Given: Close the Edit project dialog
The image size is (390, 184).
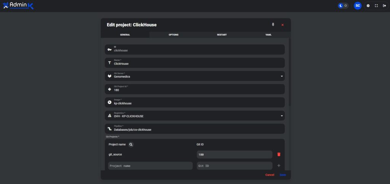Looking at the screenshot, I should click(282, 25).
